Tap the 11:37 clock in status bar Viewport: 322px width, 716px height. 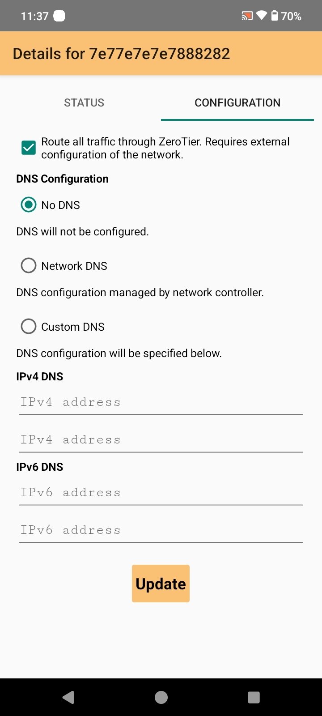point(34,16)
